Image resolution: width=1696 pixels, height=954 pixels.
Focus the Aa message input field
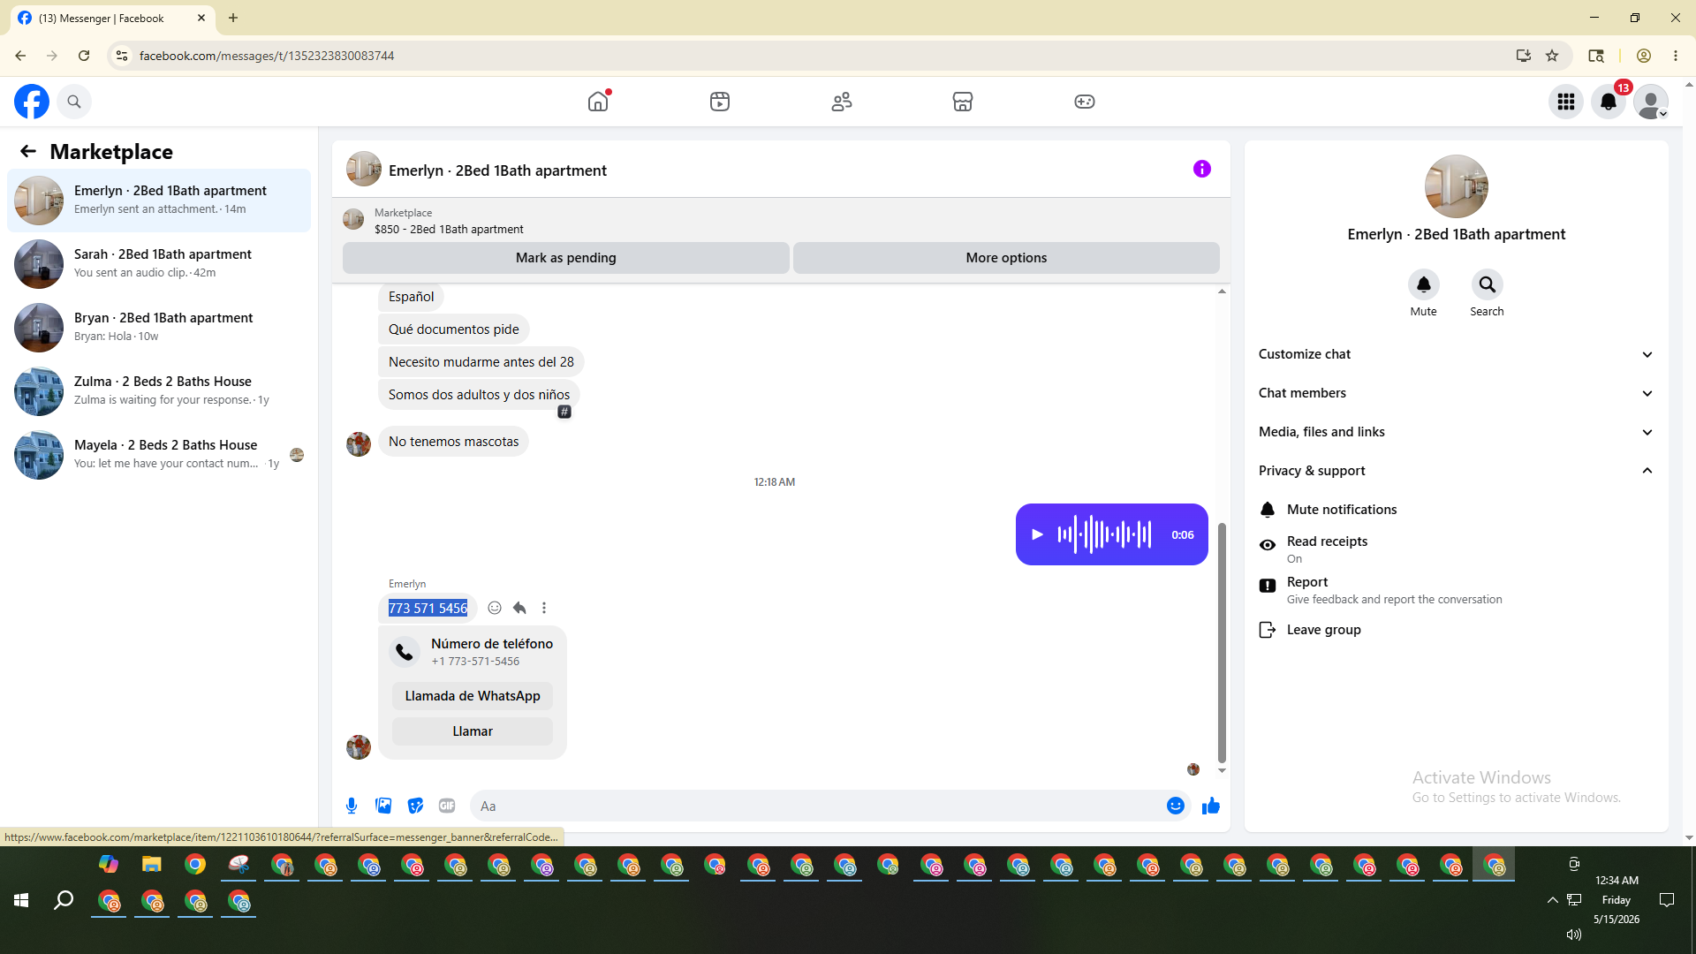(817, 806)
